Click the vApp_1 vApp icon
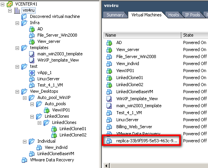 32,73
